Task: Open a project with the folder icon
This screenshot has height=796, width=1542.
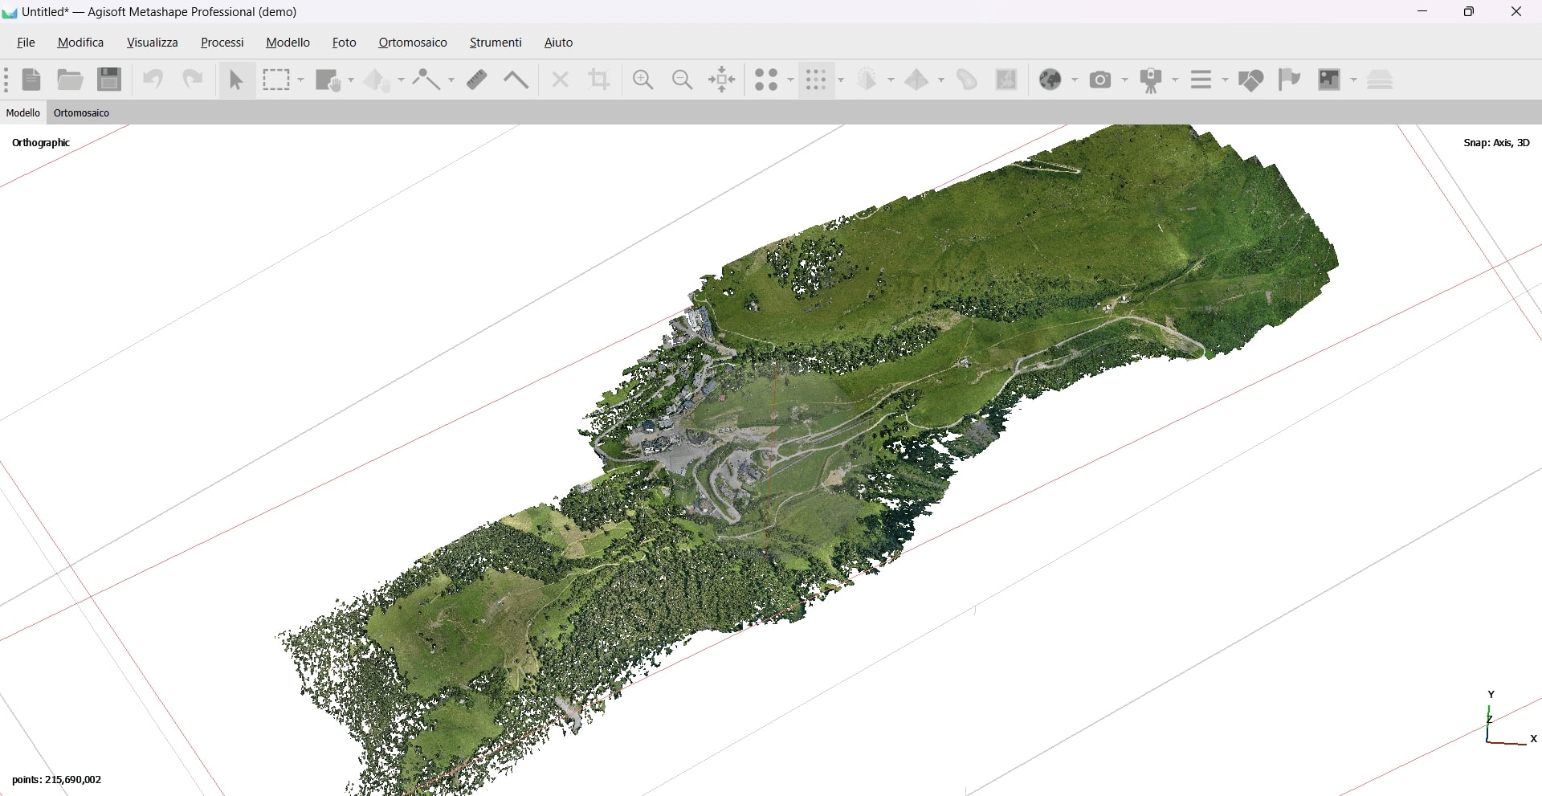Action: tap(70, 80)
